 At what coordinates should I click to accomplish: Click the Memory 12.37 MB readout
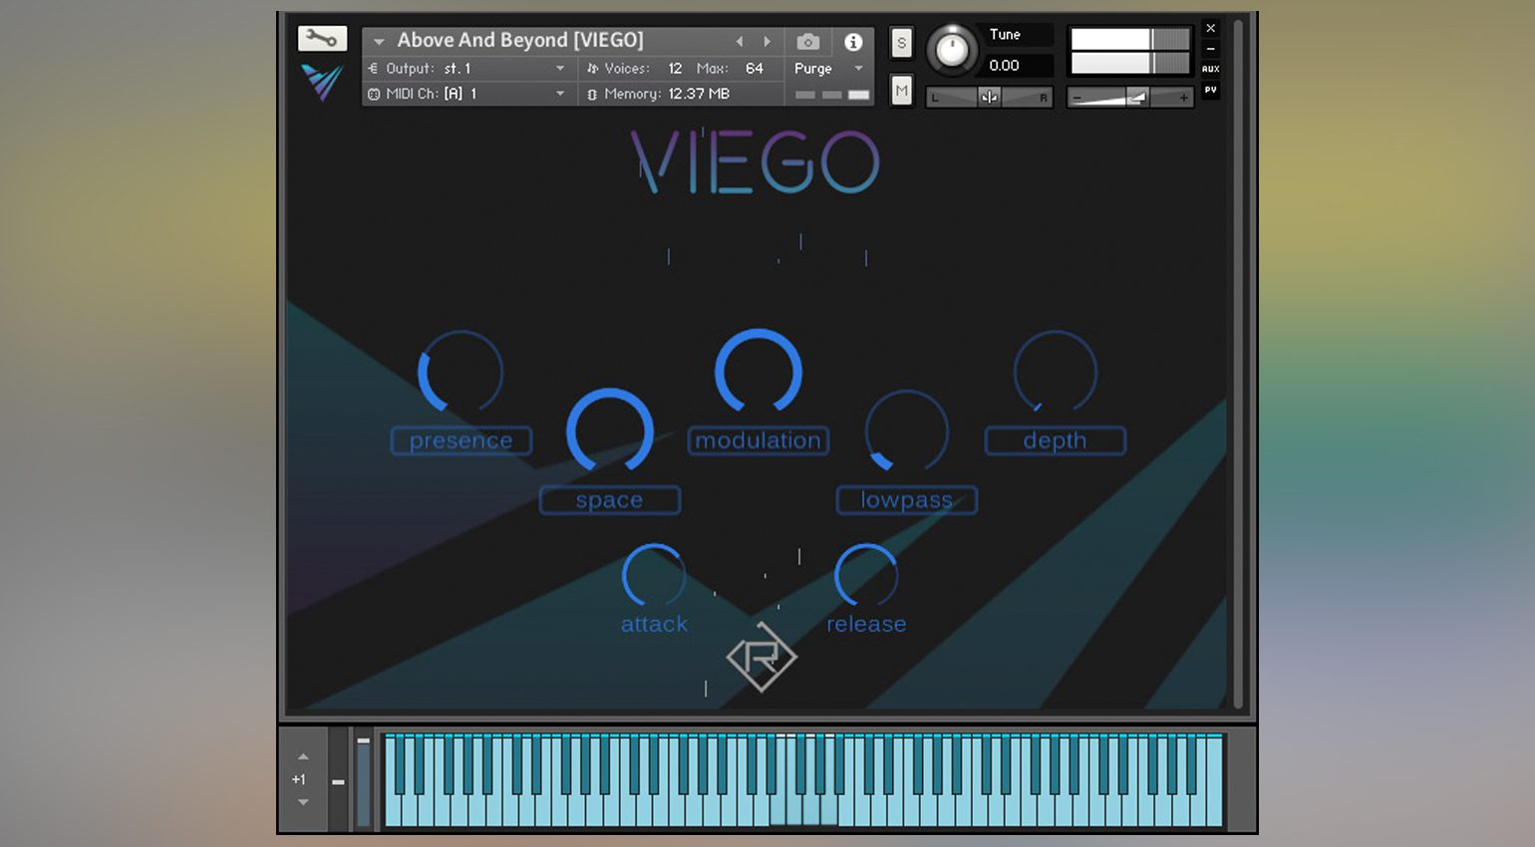tap(659, 94)
